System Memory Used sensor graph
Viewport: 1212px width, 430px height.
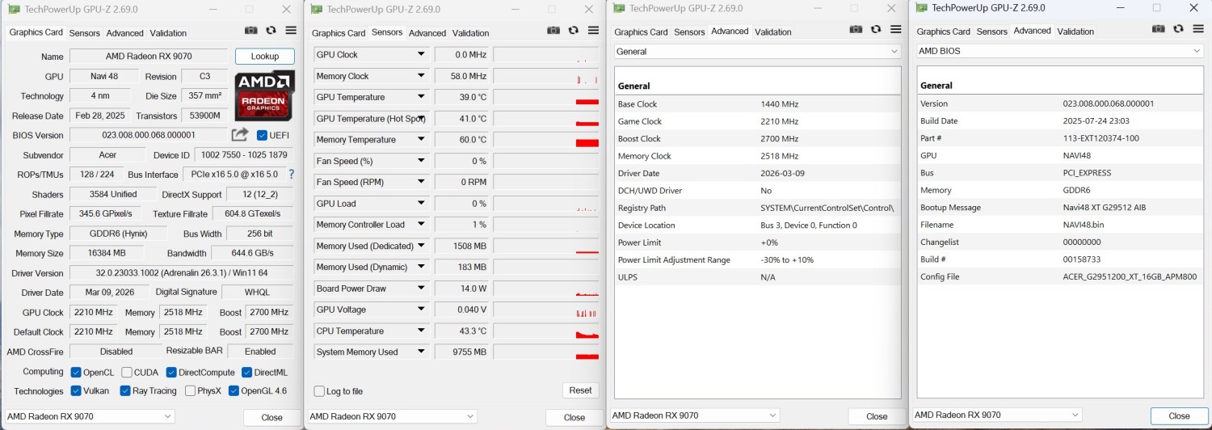point(546,352)
